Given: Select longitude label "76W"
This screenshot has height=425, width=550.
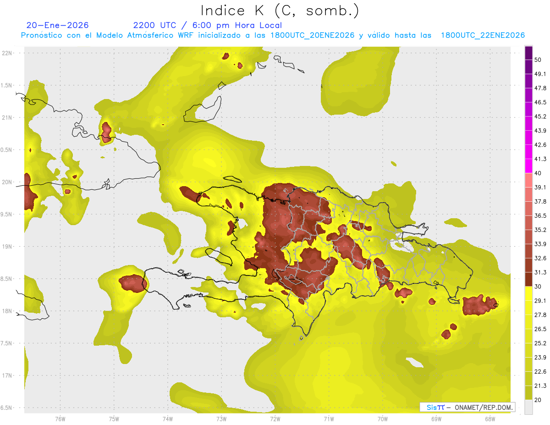Looking at the screenshot, I should click(60, 419).
